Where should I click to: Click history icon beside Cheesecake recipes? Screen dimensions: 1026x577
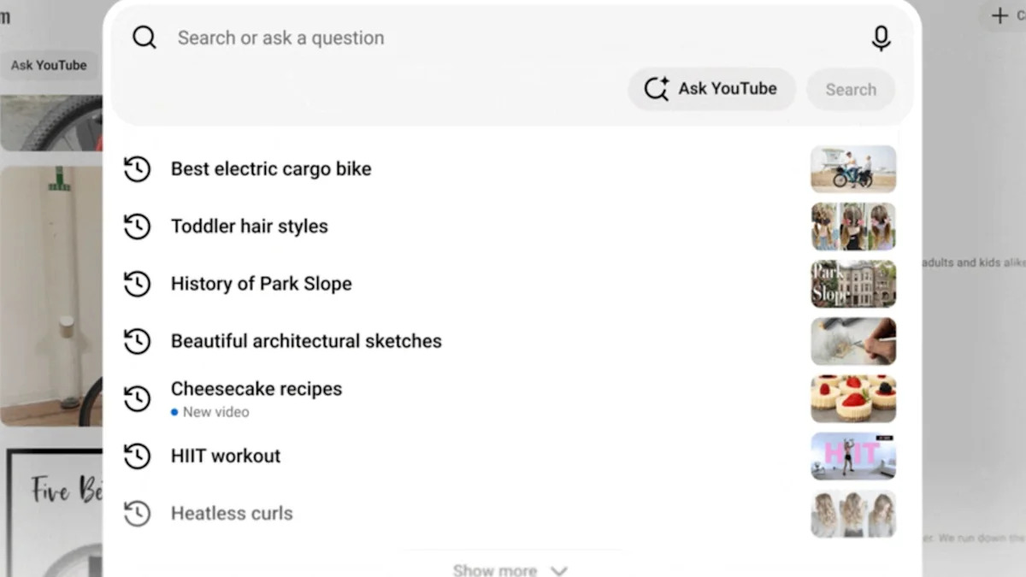[137, 398]
